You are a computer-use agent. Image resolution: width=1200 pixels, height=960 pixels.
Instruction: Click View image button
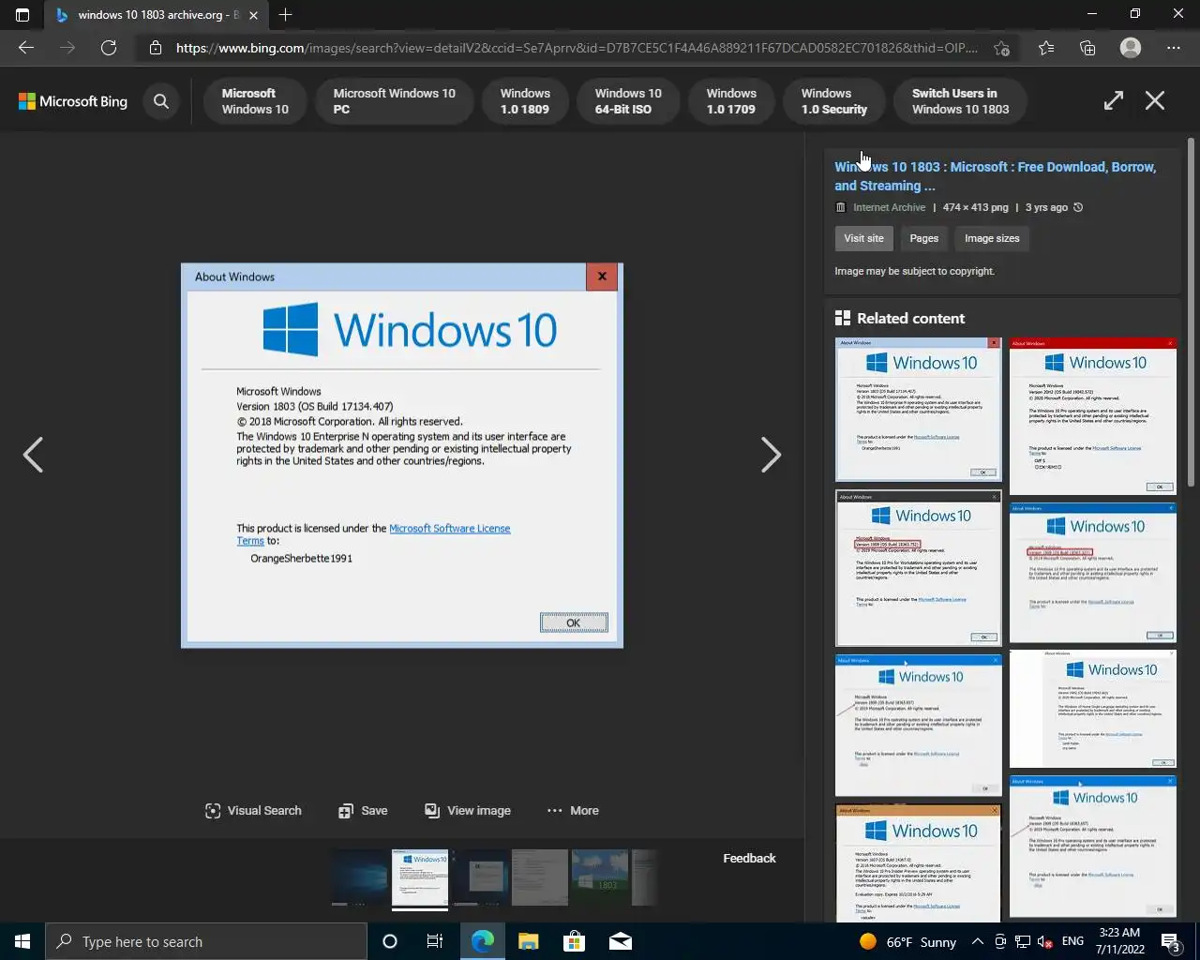(x=468, y=811)
